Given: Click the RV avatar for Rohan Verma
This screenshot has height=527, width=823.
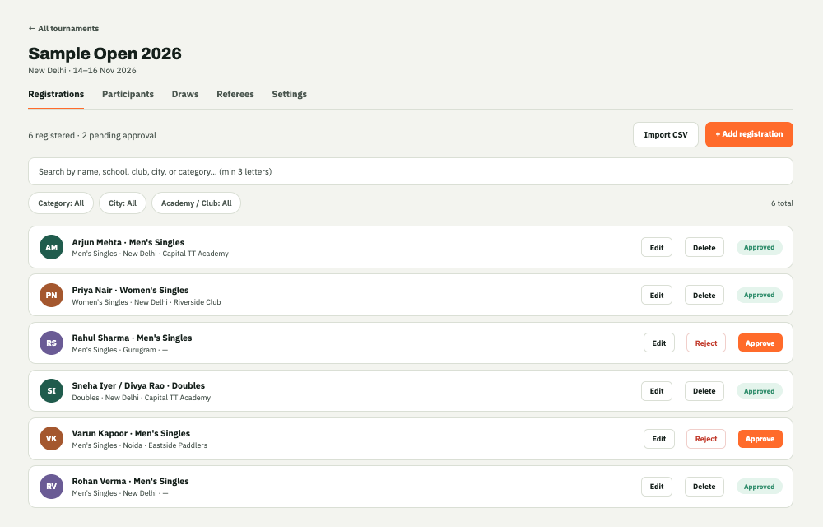Looking at the screenshot, I should 51,486.
